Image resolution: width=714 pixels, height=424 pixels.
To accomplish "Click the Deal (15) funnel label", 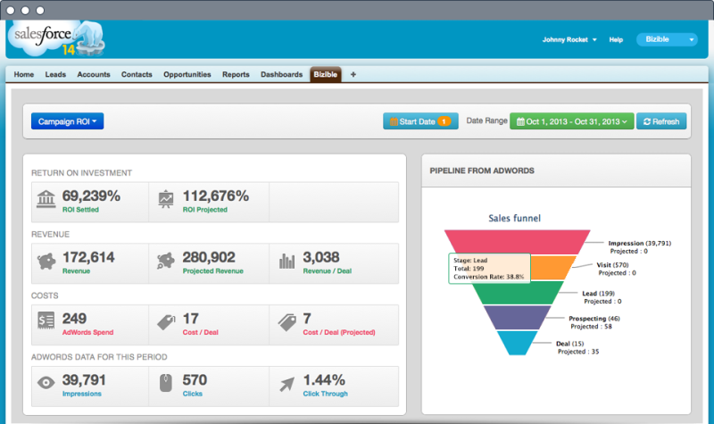I will [x=570, y=344].
